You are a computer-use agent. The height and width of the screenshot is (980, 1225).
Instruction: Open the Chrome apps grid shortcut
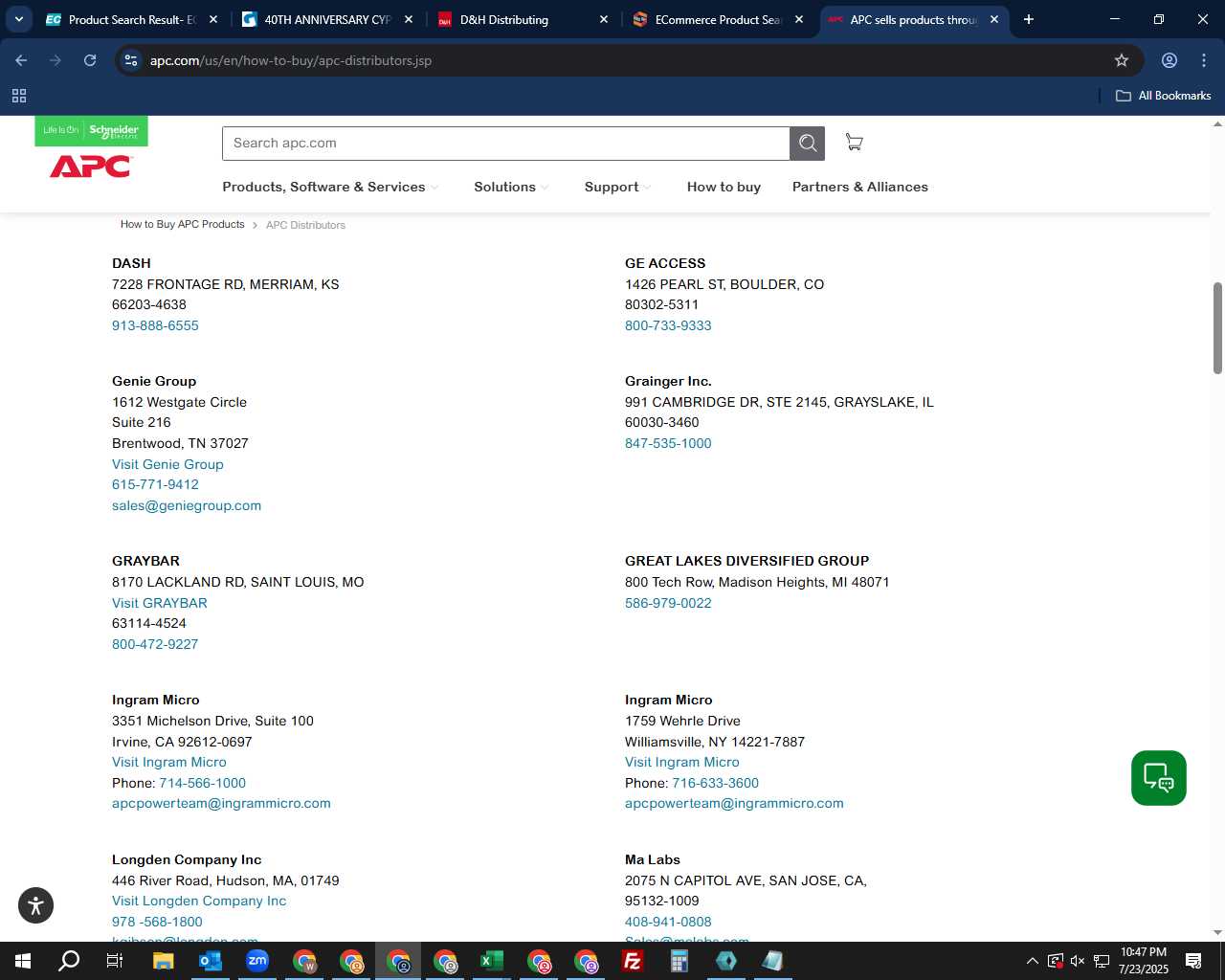(x=19, y=96)
